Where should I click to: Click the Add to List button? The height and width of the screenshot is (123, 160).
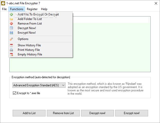pyautogui.click(x=29, y=113)
